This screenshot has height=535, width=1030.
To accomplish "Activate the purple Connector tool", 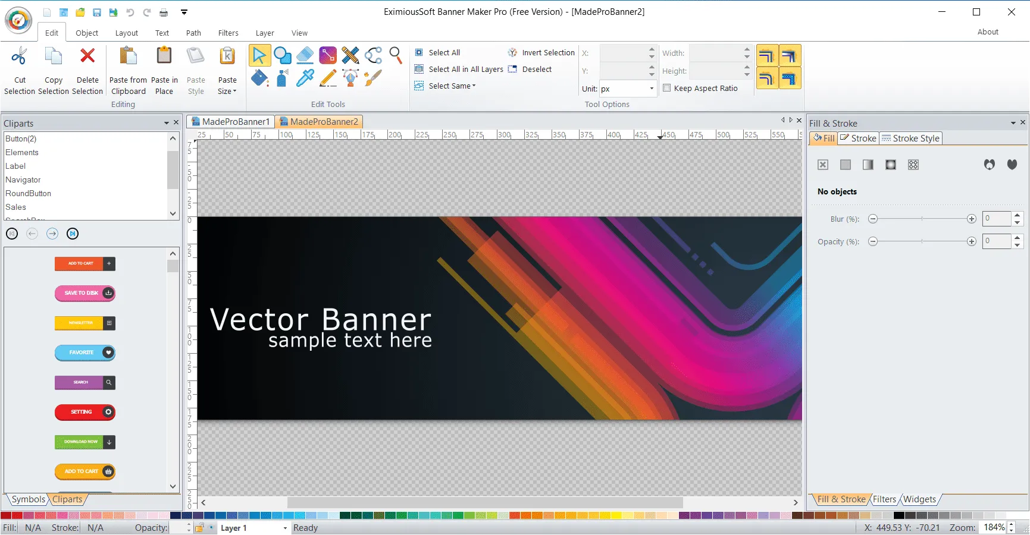I will [328, 55].
